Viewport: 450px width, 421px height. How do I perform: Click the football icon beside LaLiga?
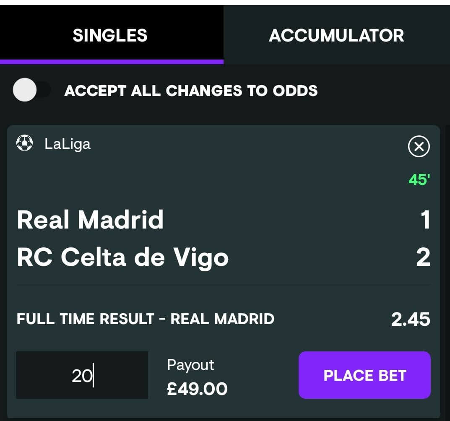(x=24, y=143)
